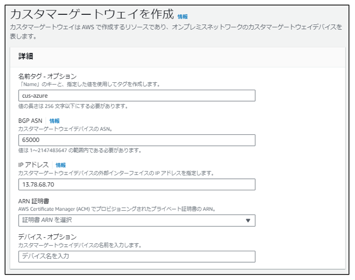
Task: Click the BGP ASN label text
Action: click(x=30, y=121)
